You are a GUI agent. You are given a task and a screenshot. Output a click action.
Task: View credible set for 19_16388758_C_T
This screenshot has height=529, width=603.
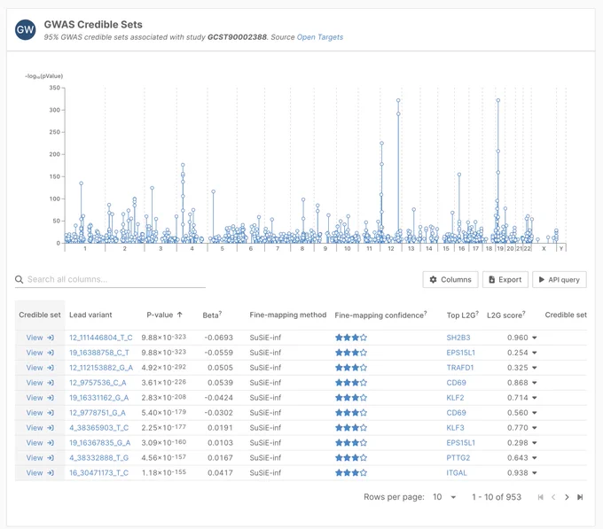pyautogui.click(x=40, y=353)
